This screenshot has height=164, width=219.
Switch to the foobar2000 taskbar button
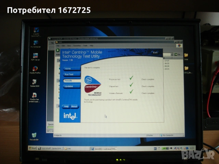50,149
